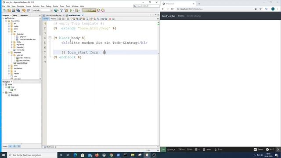Toggle the first Navigator filter button
This screenshot has height=158, width=281.
(10, 146)
